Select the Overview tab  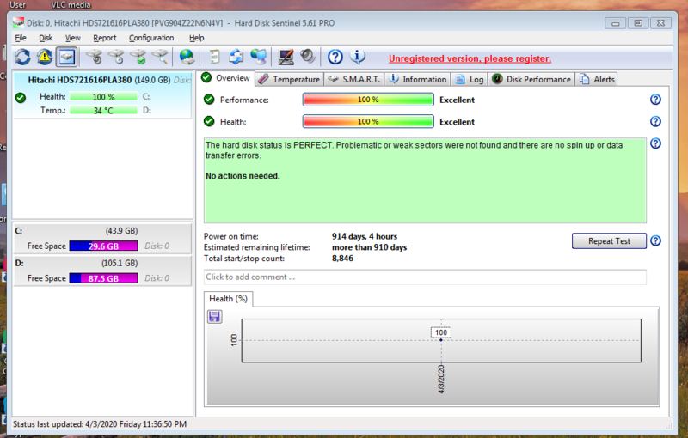pyautogui.click(x=226, y=78)
